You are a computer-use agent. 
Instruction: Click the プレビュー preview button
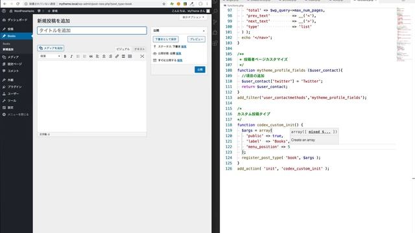(196, 39)
